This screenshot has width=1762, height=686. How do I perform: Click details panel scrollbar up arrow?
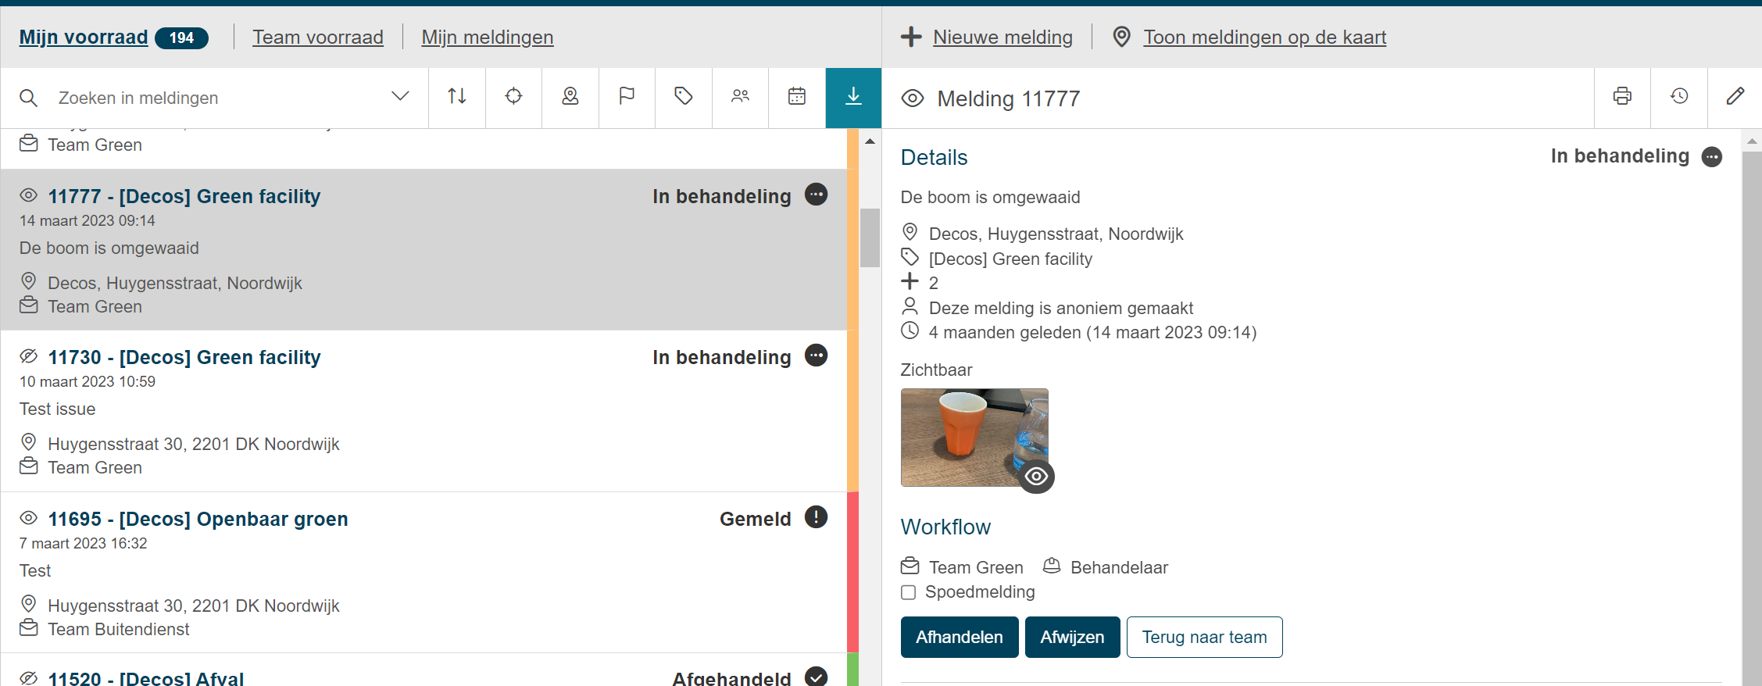point(1752,141)
